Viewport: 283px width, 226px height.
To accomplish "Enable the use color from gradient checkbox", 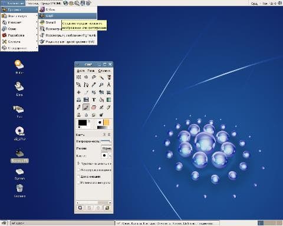I will click(79, 182).
